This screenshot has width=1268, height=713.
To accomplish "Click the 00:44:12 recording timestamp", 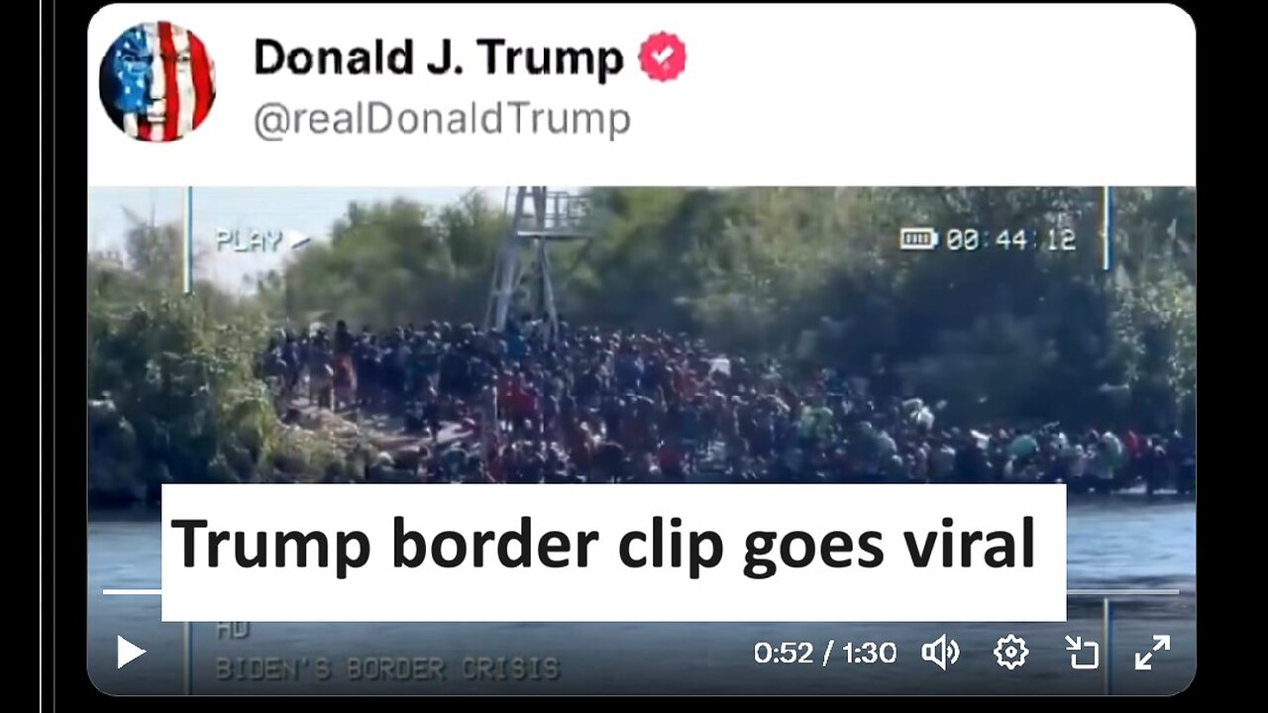I will coord(1010,240).
